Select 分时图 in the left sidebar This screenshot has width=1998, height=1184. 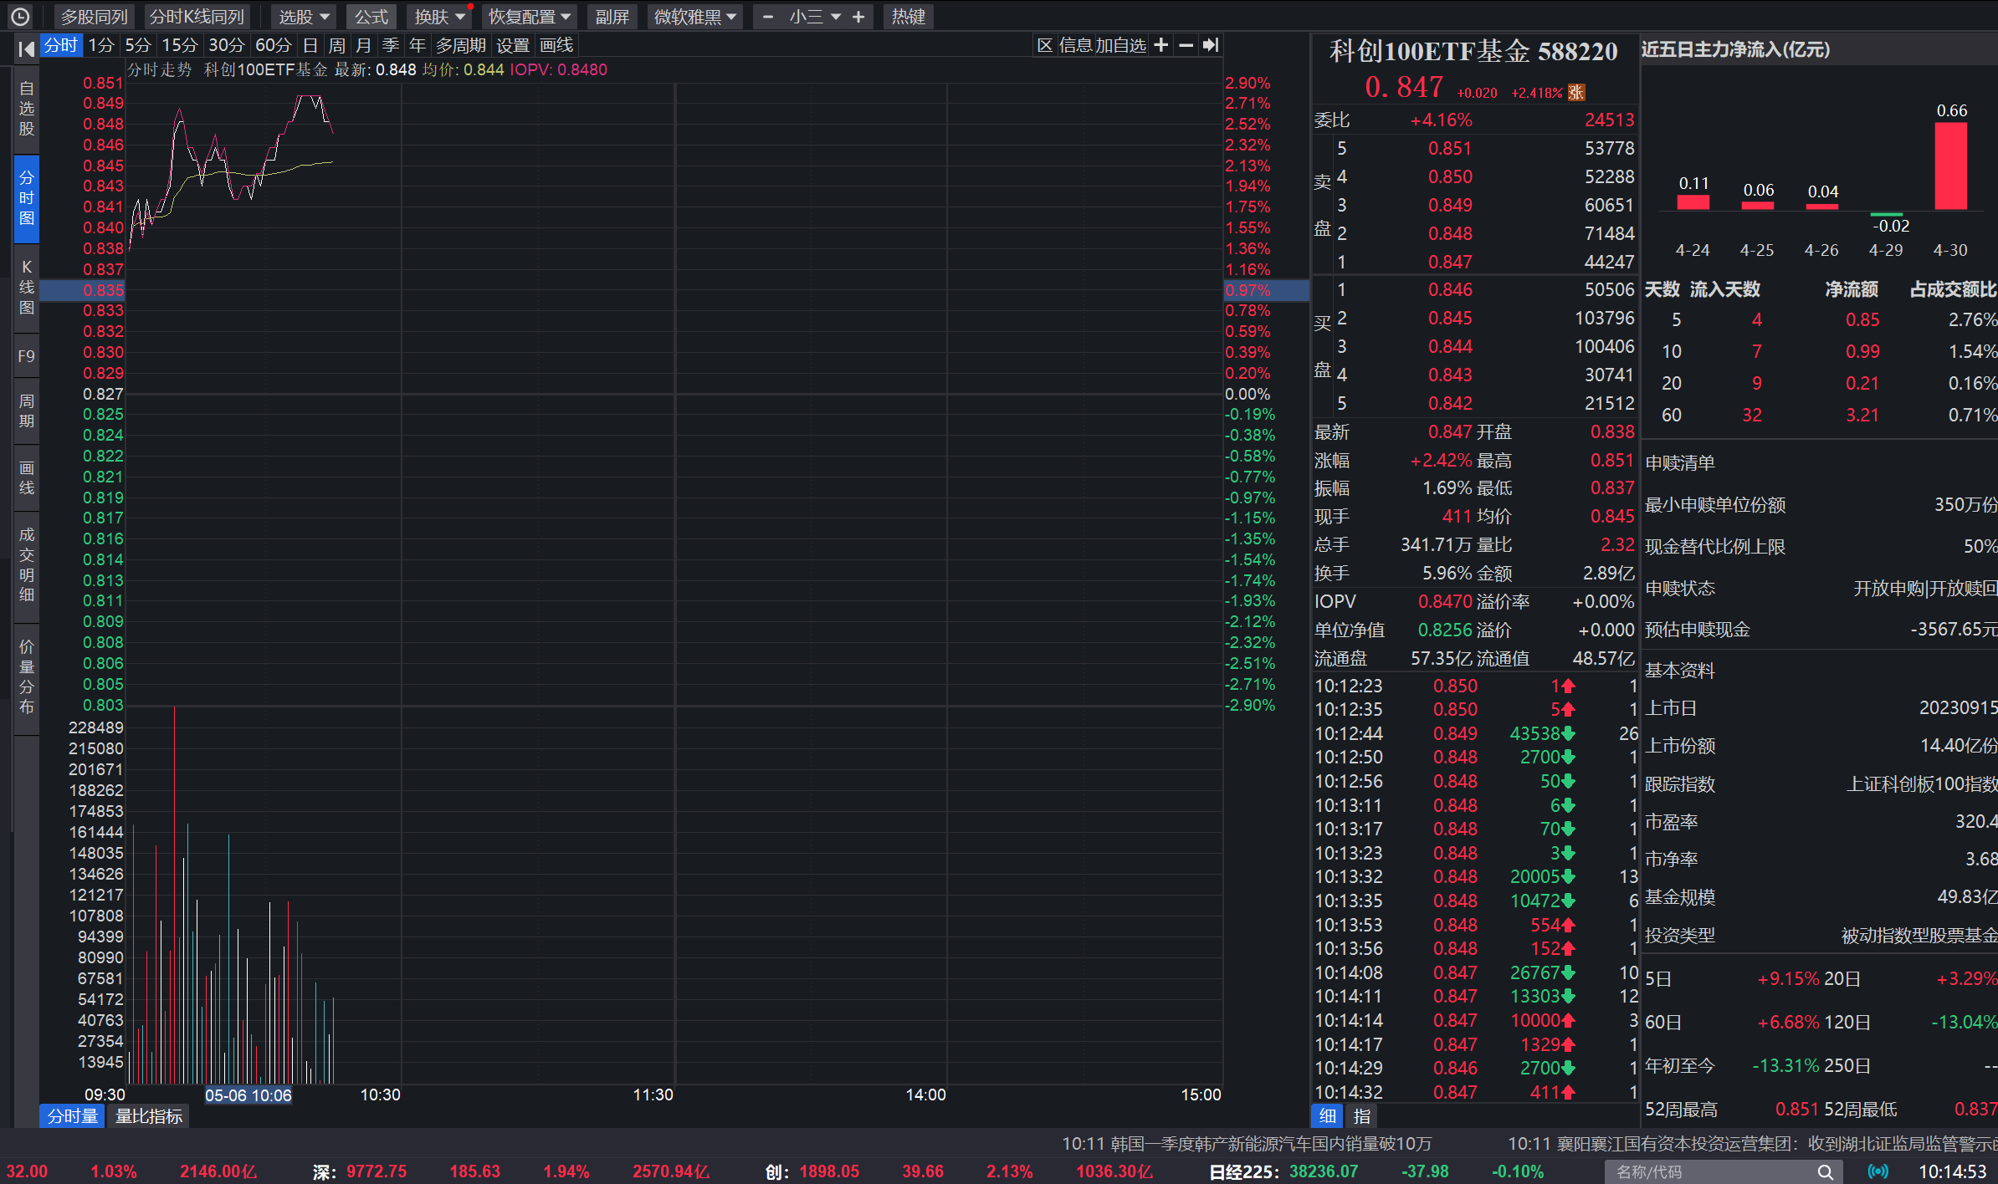coord(27,198)
